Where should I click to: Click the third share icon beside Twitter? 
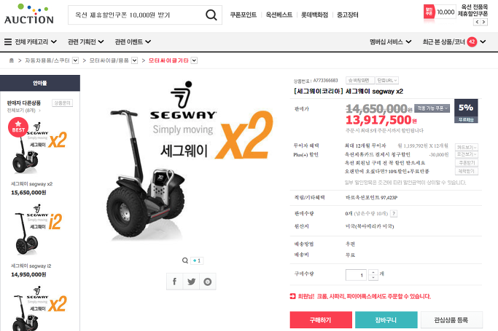(x=208, y=282)
